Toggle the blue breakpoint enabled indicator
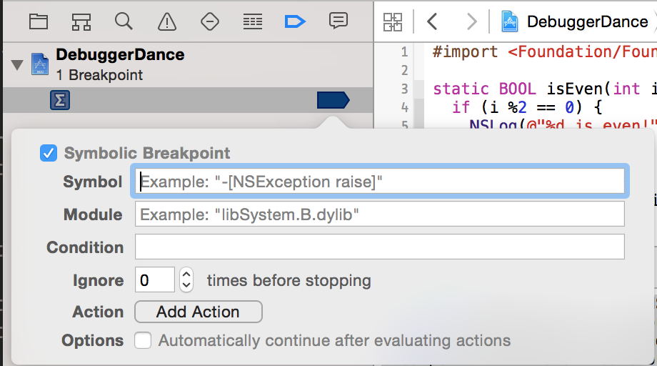 (333, 100)
